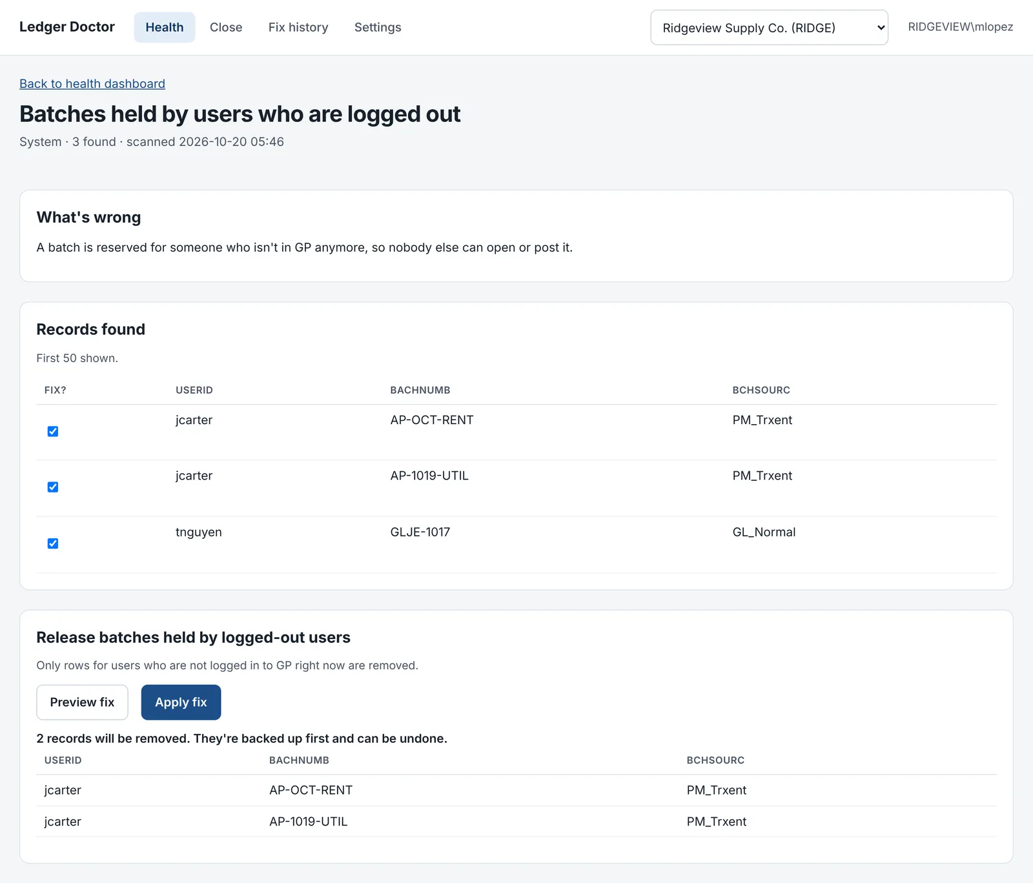
Task: Click the 'First 50 shown.' note
Action: [77, 358]
